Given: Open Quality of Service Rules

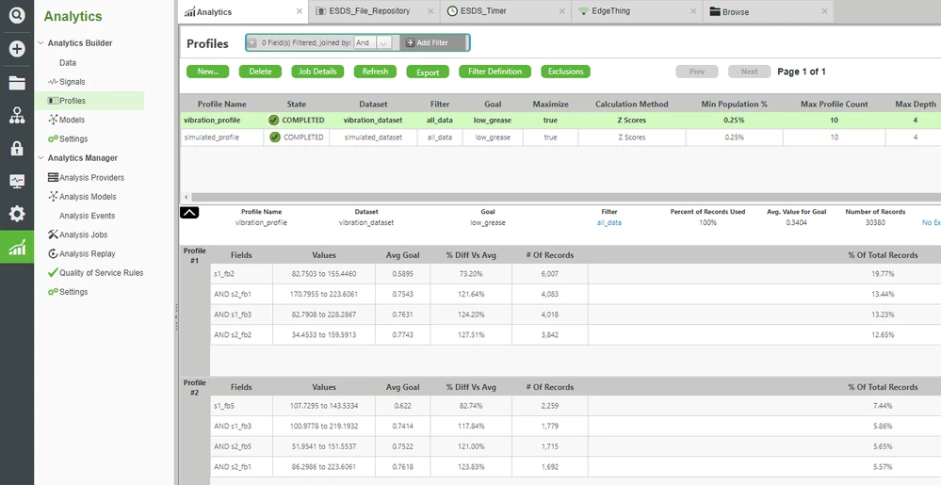Looking at the screenshot, I should click(x=101, y=272).
